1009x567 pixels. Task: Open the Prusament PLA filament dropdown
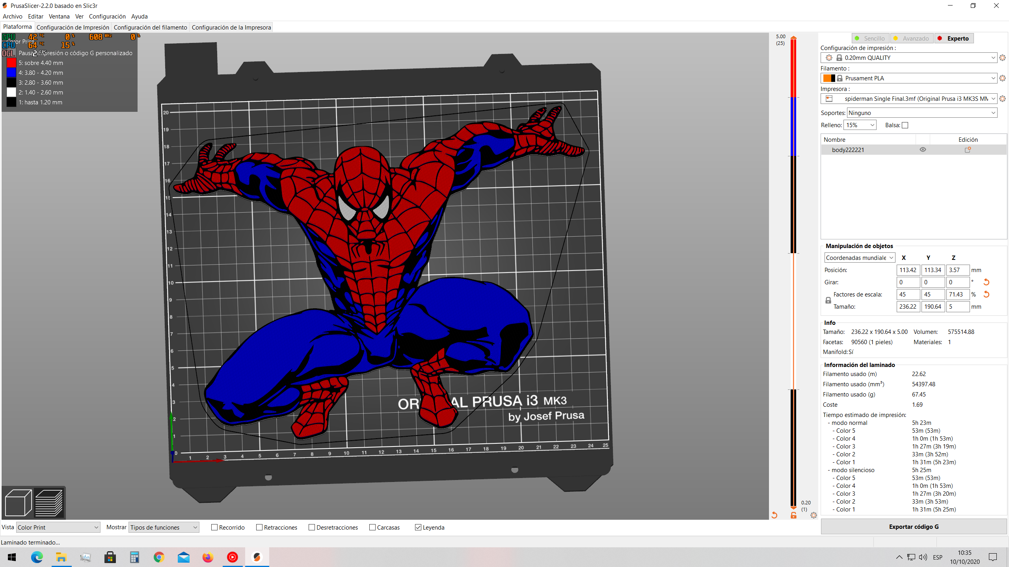909,78
